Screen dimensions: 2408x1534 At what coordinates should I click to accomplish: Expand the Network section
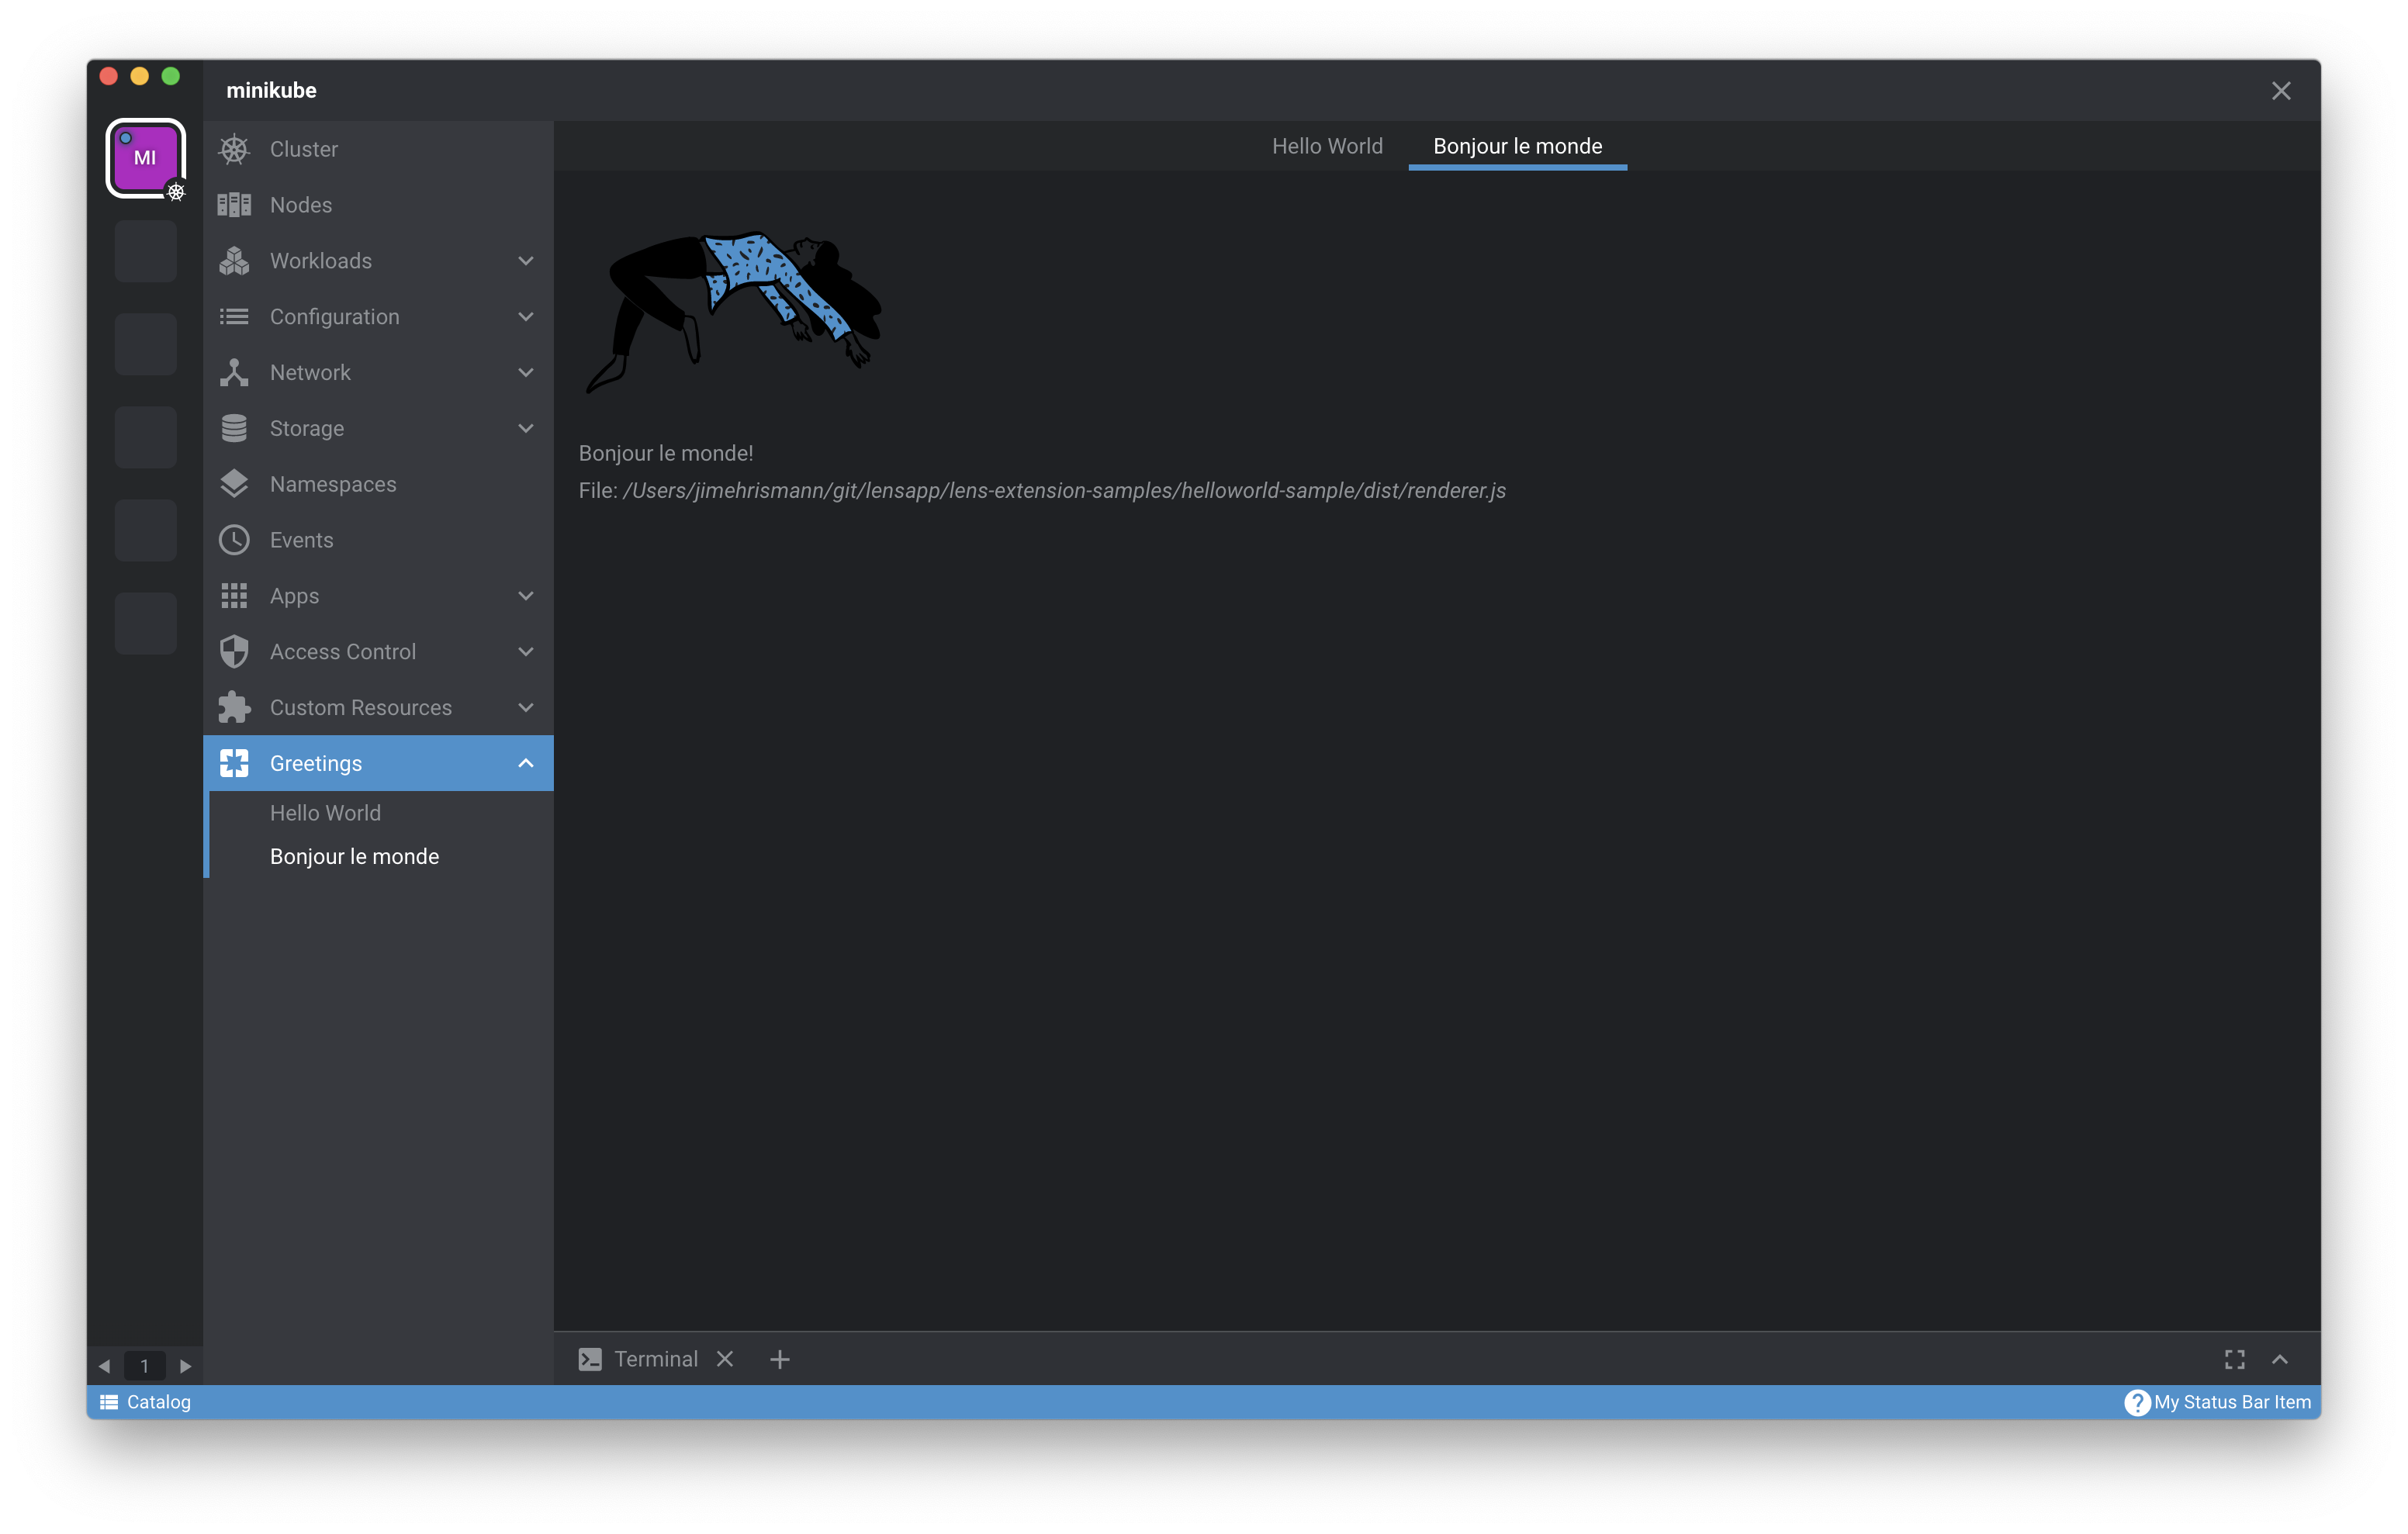tap(526, 372)
